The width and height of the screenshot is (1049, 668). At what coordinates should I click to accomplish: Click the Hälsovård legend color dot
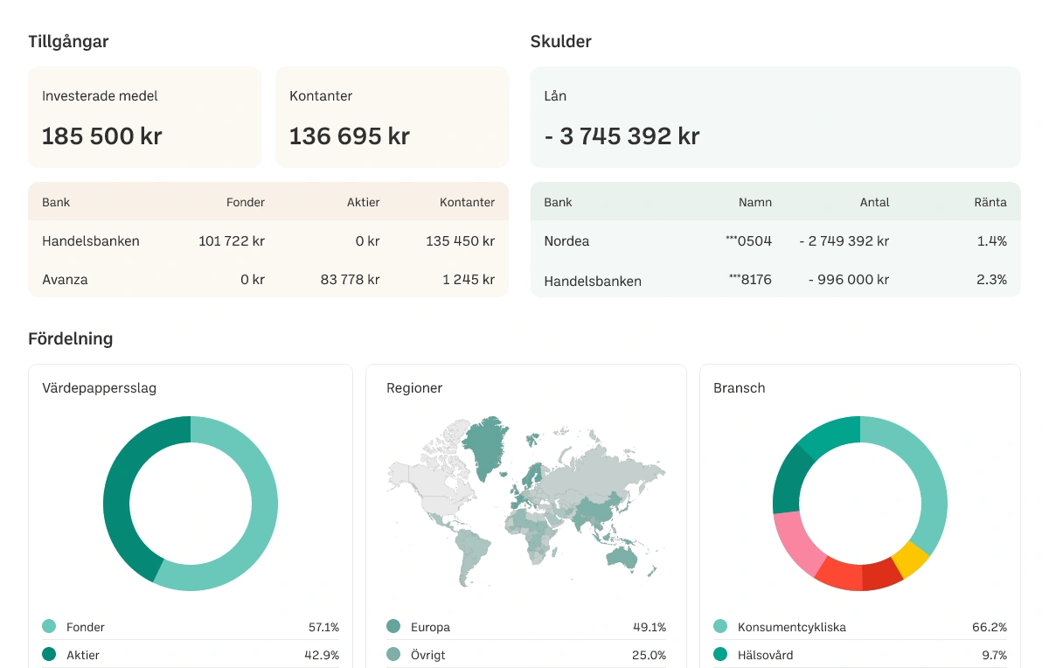(720, 655)
